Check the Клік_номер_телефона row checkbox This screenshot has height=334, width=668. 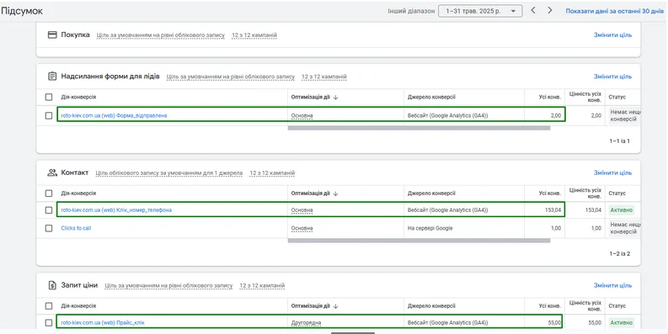pyautogui.click(x=49, y=210)
